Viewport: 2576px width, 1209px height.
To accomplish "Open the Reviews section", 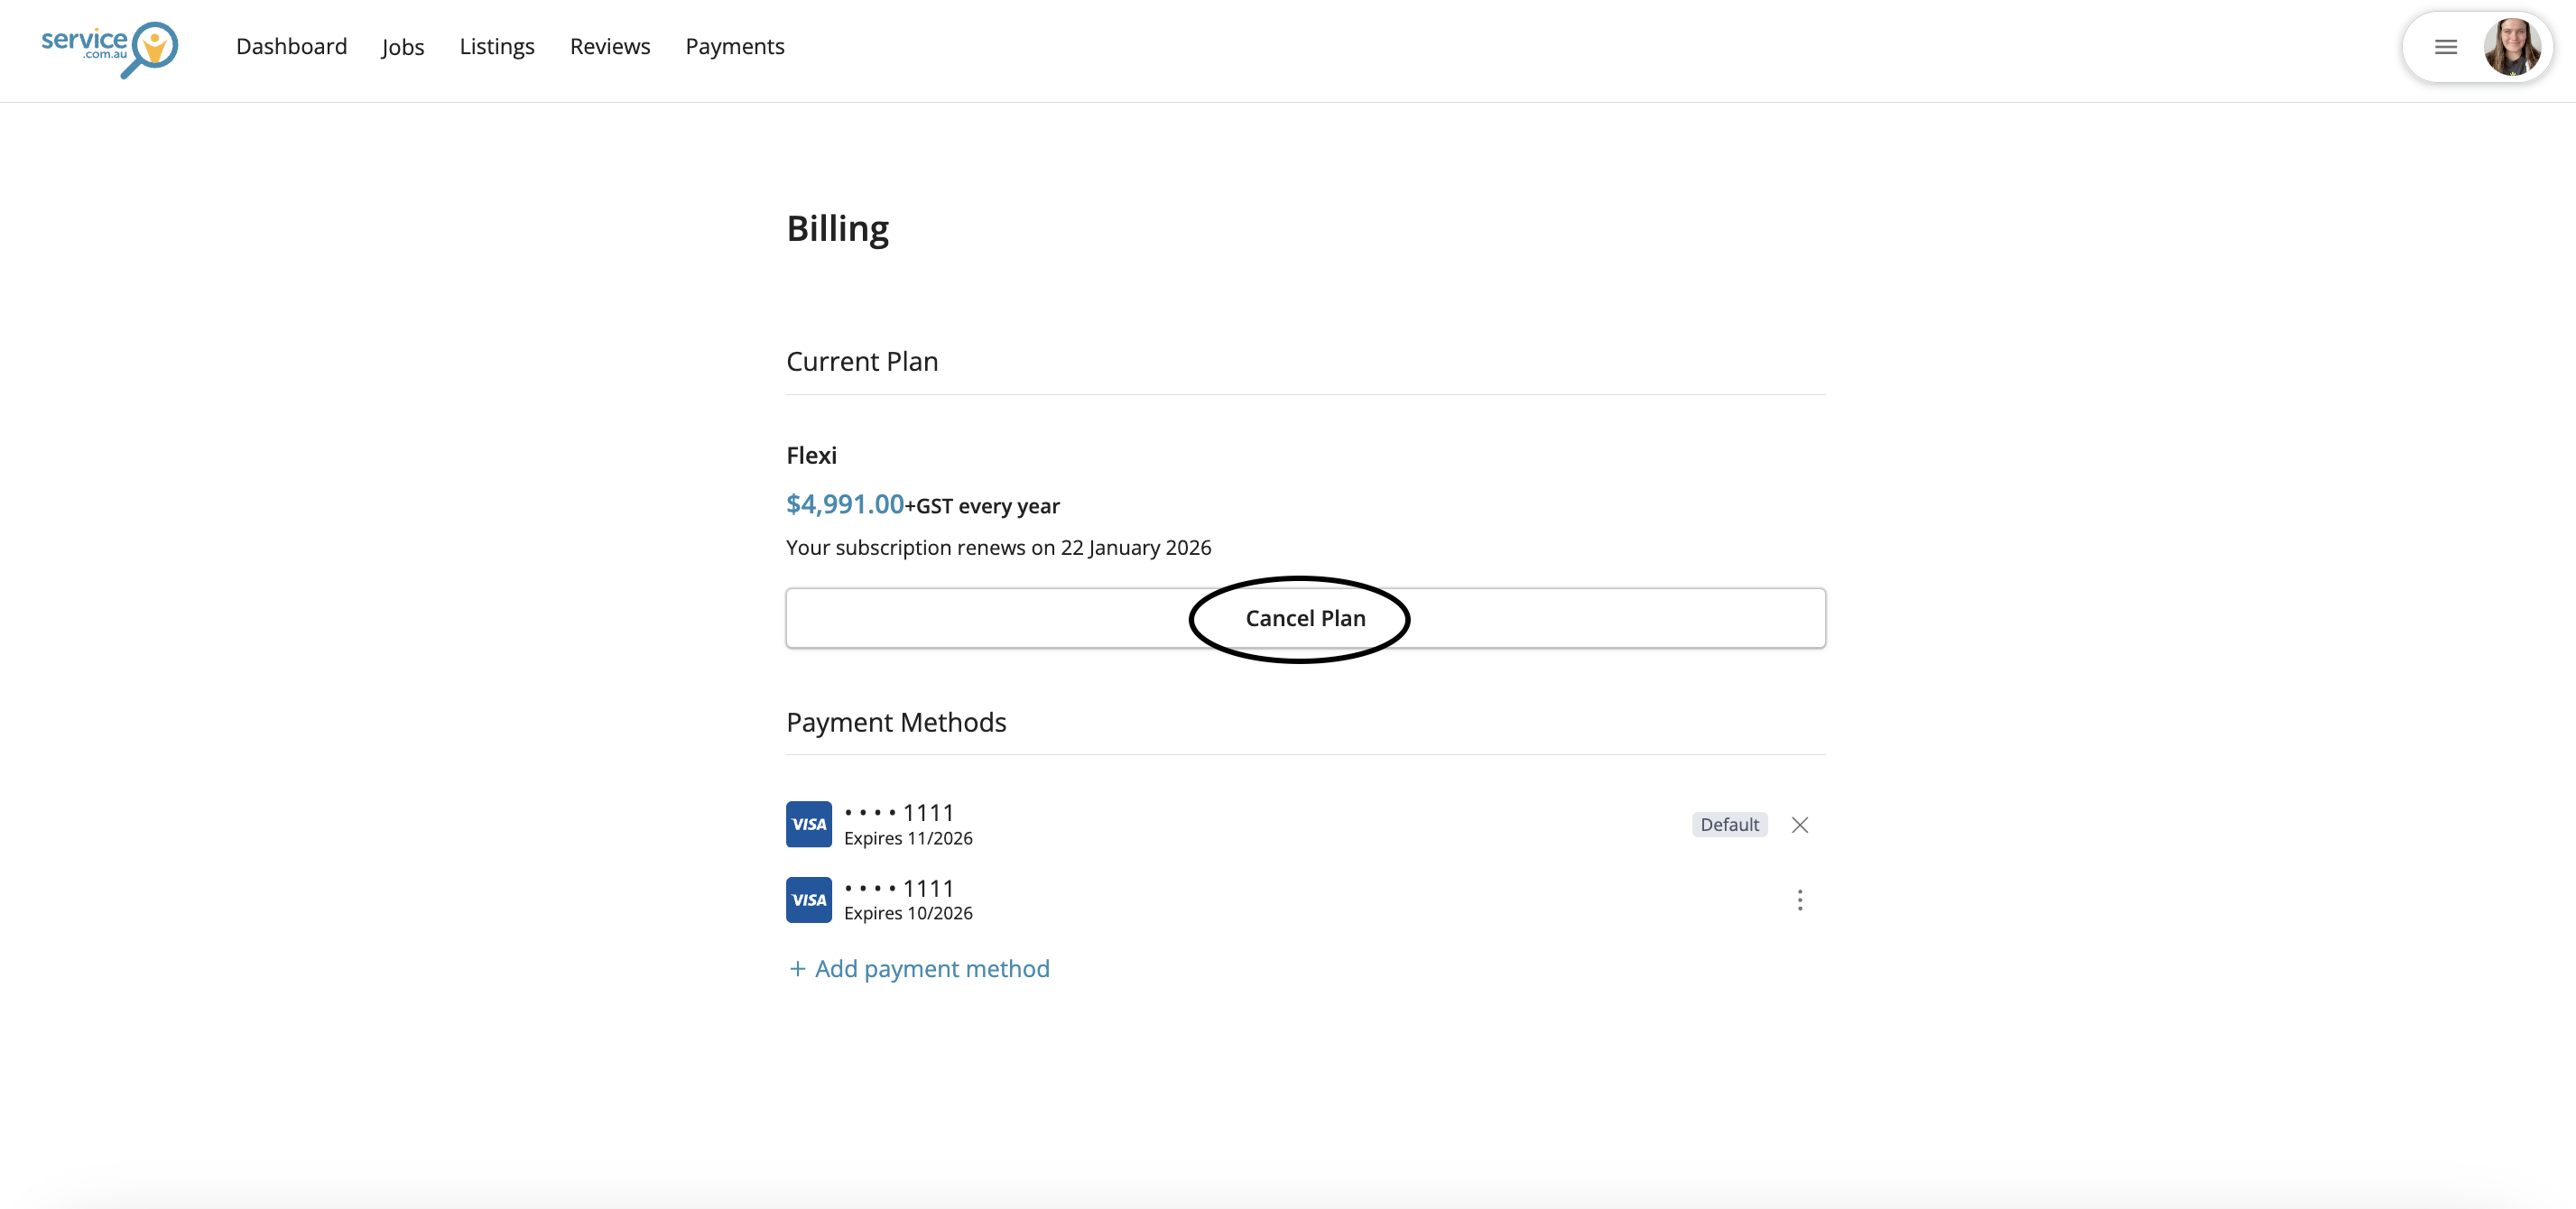I will click(609, 47).
